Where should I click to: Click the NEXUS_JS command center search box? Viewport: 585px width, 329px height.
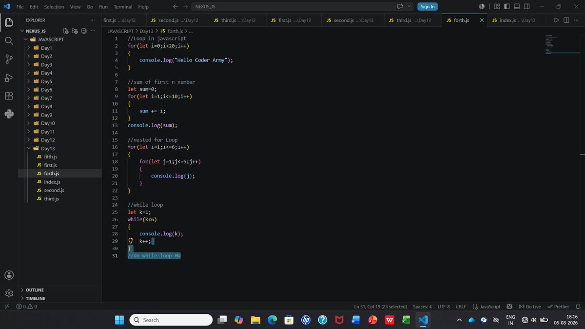pyautogui.click(x=303, y=6)
